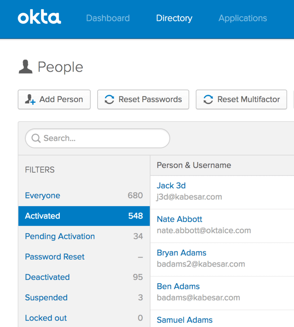Show Suspended users
This screenshot has width=294, height=327.
click(46, 297)
